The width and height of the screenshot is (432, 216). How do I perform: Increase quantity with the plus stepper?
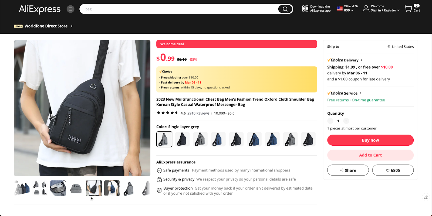coord(346,121)
